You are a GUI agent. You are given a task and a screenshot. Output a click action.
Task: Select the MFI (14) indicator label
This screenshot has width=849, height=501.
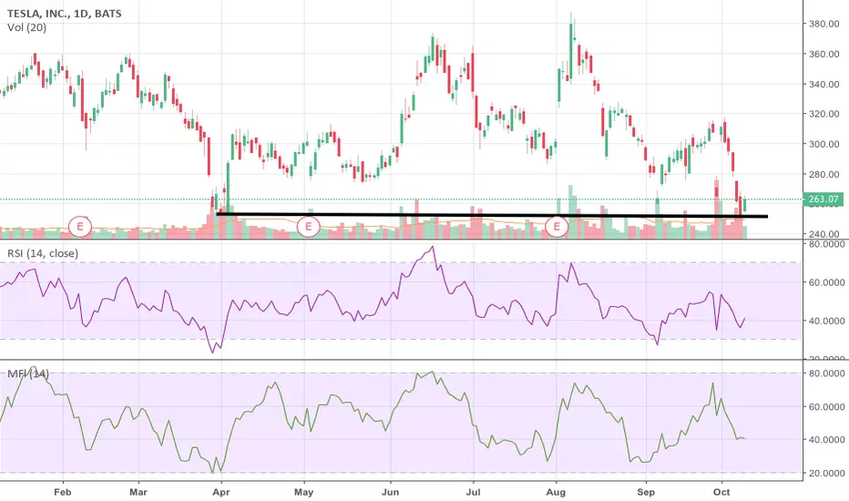tap(28, 373)
